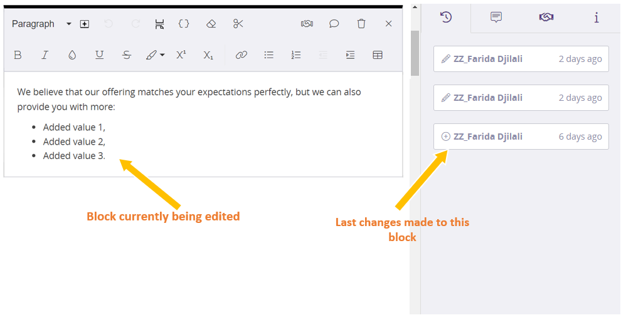The image size is (626, 320).
Task: Click the text color droplet icon
Action: tap(72, 55)
